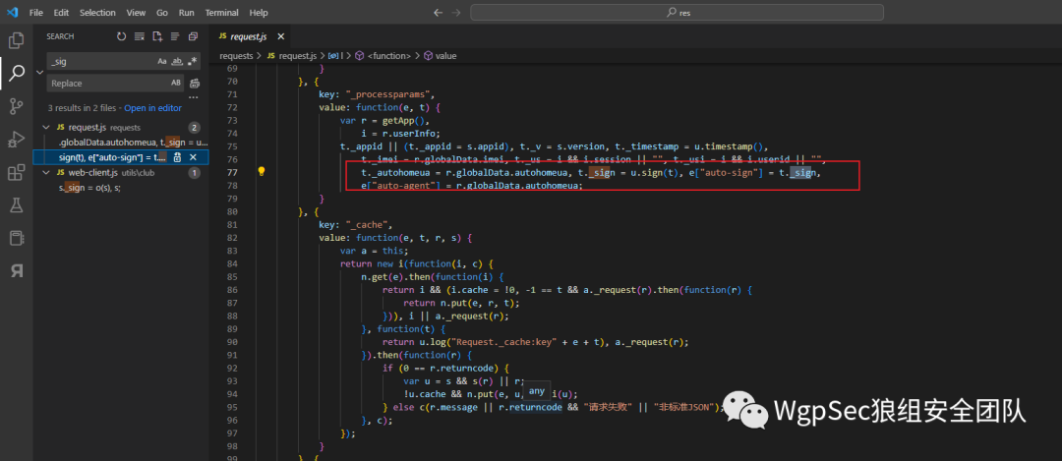Switch search results to tree view
Screen dimensions: 1062x461
coord(175,36)
